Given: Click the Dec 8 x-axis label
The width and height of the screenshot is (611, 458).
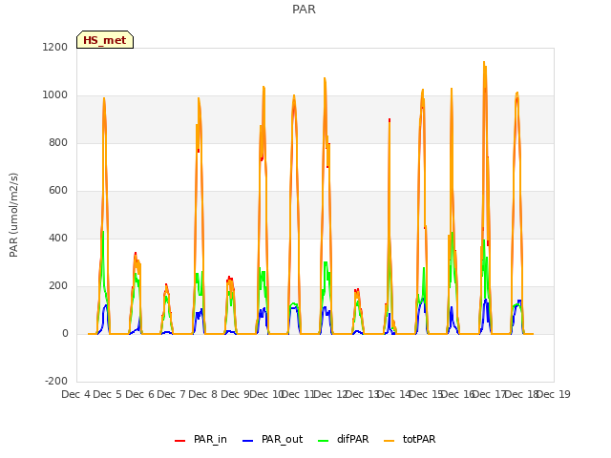Looking at the screenshot, I should pyautogui.click(x=203, y=394).
